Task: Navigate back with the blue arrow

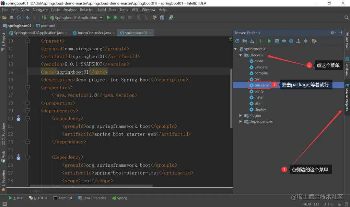Action: 28,18
